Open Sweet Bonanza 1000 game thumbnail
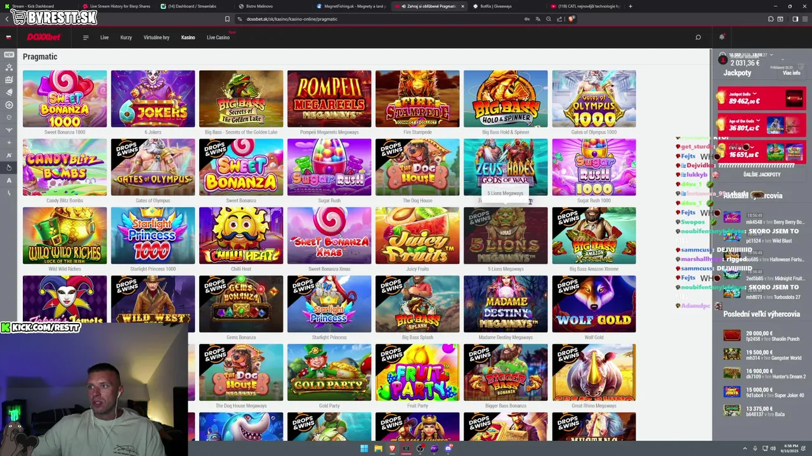Screen dimensions: 812x456 (65, 99)
